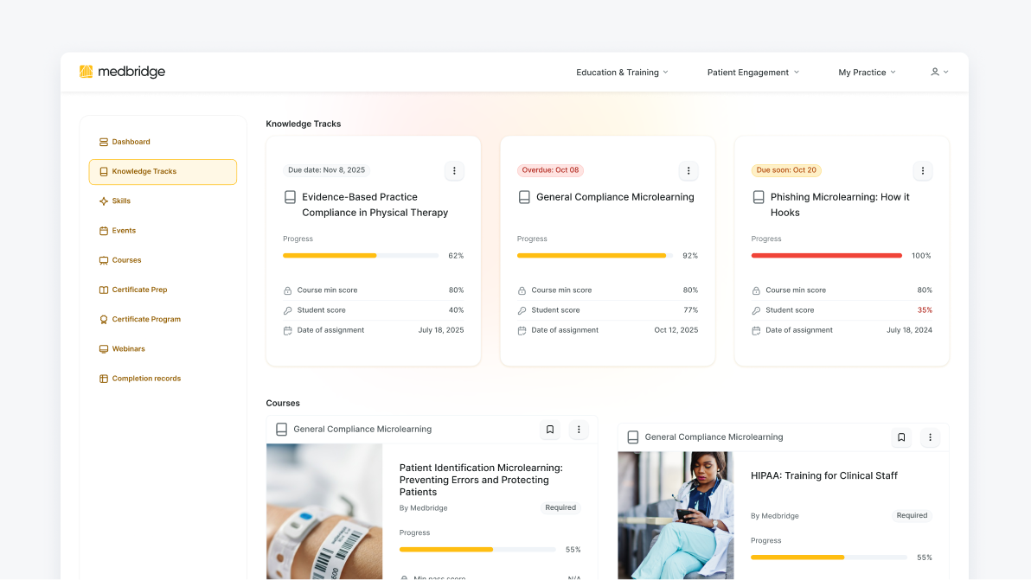This screenshot has width=1031, height=580.
Task: Open Certificate Program in sidebar
Action: click(x=163, y=319)
